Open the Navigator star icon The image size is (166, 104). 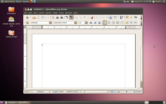131,17
